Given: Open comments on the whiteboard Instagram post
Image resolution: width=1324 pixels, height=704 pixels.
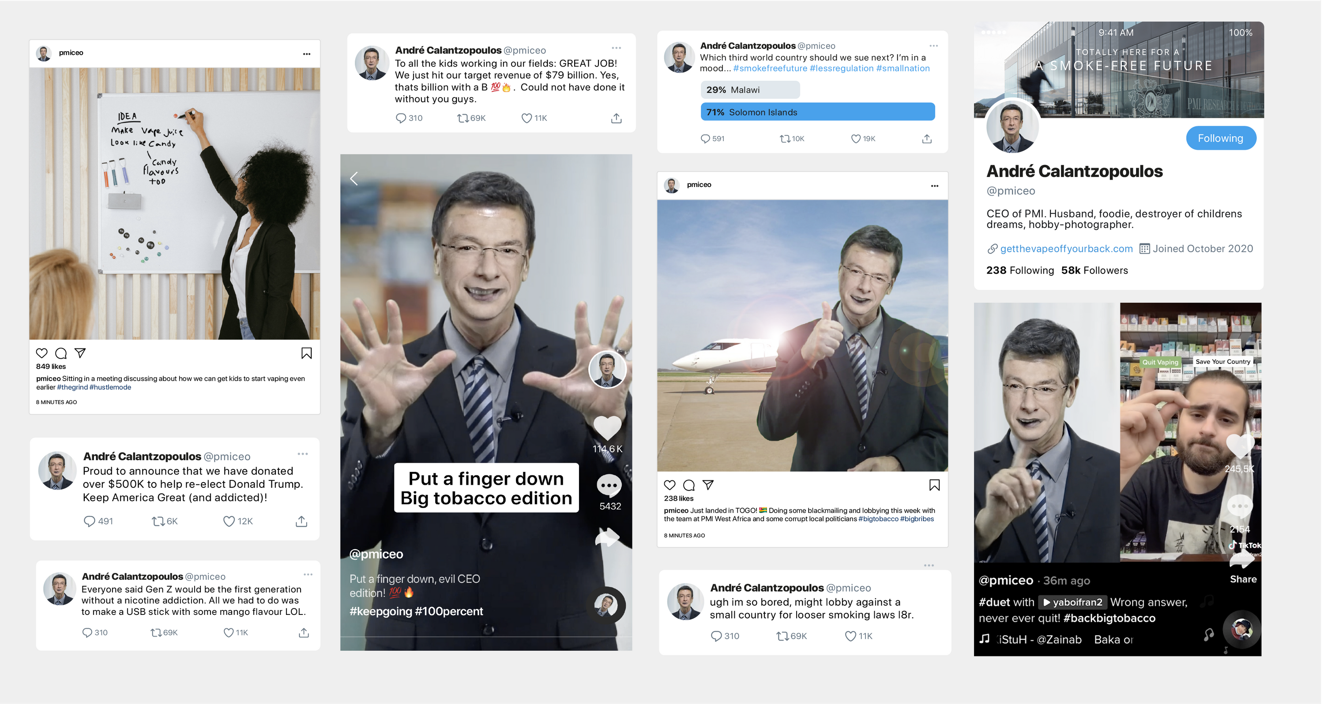Looking at the screenshot, I should pyautogui.click(x=61, y=353).
